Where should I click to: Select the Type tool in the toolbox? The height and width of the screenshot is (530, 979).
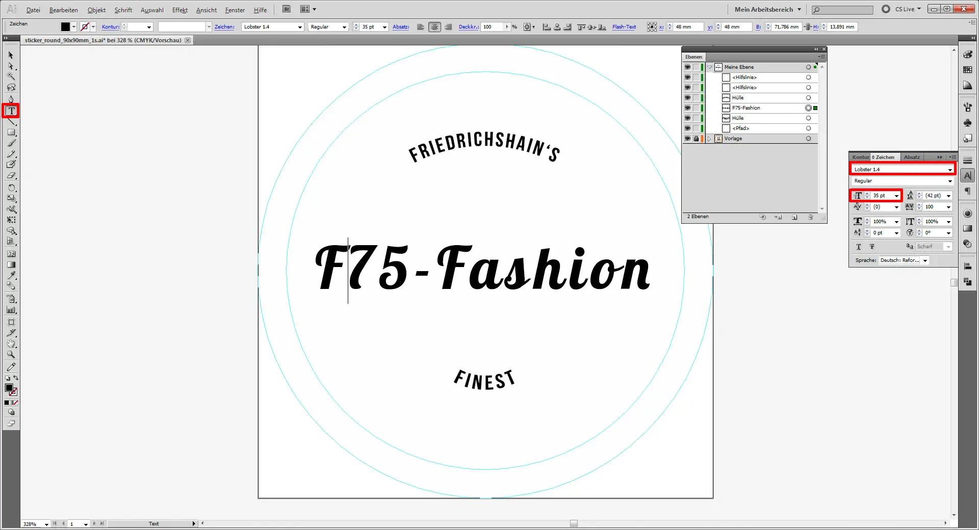click(x=11, y=111)
